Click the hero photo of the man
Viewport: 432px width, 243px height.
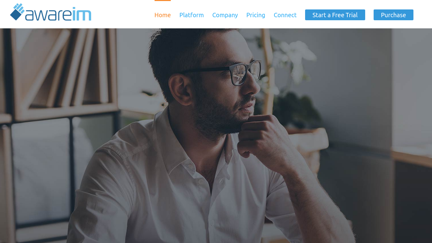click(216, 136)
